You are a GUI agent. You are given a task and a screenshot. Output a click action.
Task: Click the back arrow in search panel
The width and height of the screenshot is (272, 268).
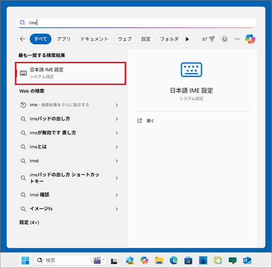pyautogui.click(x=23, y=39)
